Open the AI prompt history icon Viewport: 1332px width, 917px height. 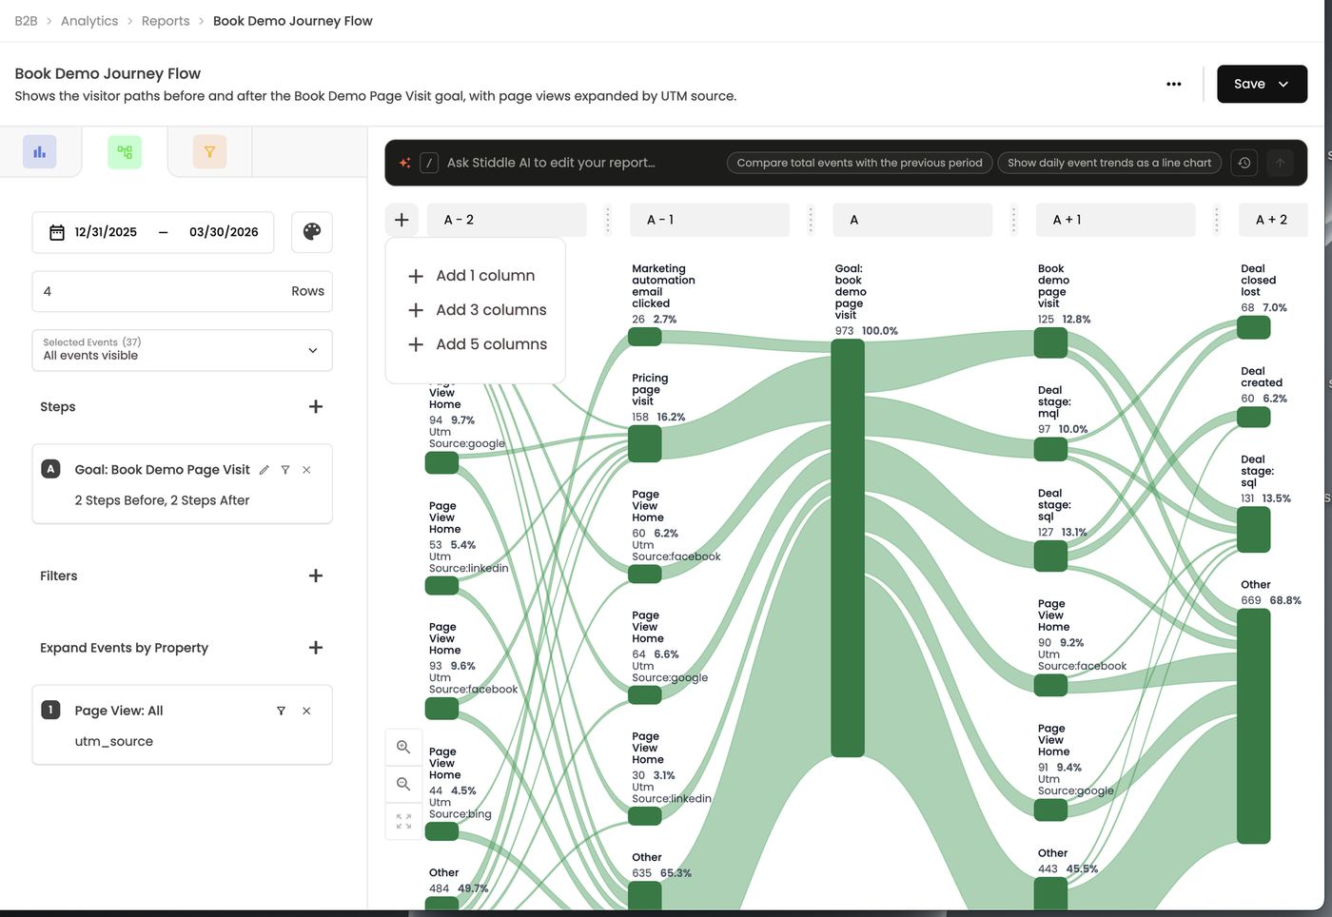pos(1244,163)
